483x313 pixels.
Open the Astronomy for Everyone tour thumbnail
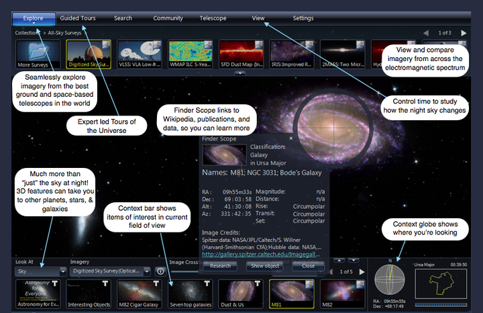38,294
